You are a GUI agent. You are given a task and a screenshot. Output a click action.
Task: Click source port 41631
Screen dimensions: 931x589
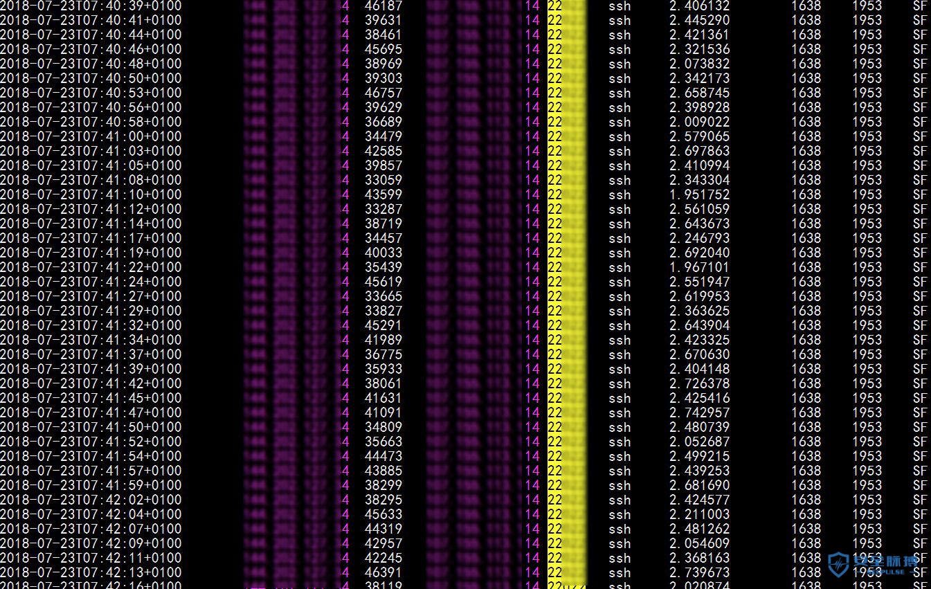tap(383, 398)
